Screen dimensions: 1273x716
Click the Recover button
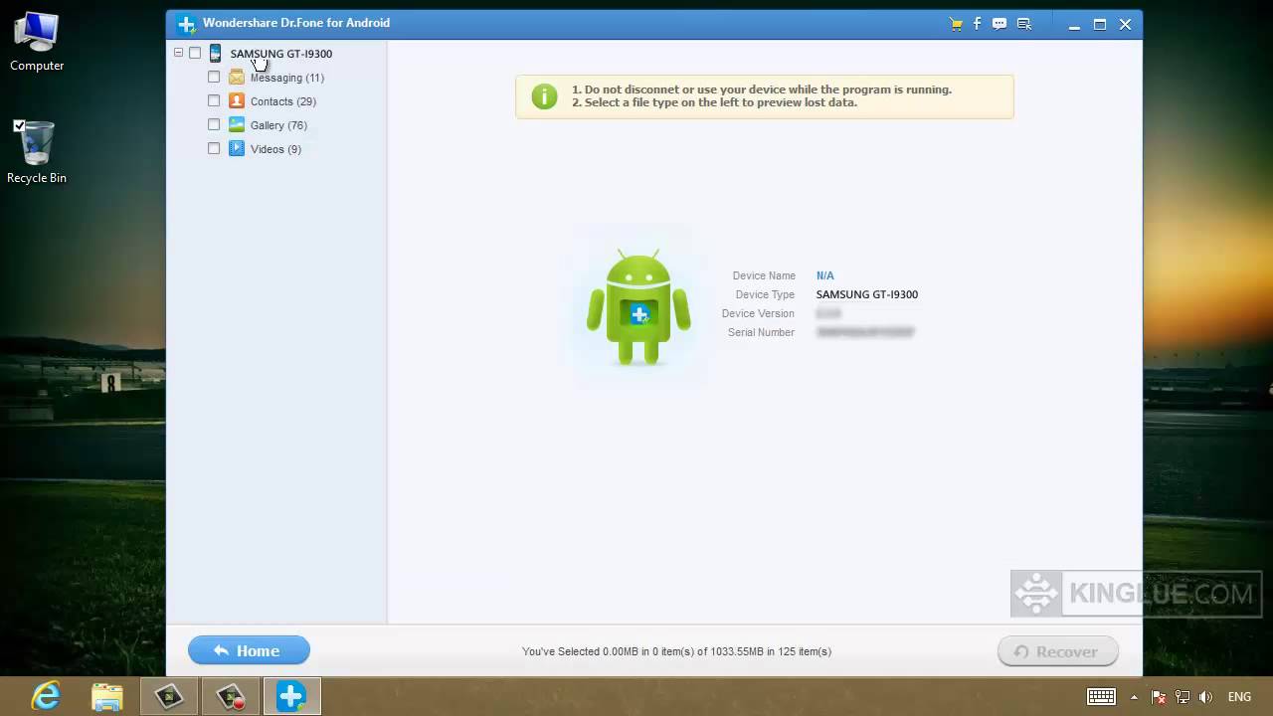click(1058, 651)
